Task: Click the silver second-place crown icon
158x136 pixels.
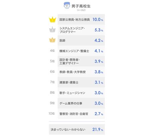Action: 52,30
